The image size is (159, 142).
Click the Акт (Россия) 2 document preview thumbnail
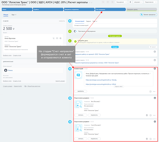[x=78, y=104]
